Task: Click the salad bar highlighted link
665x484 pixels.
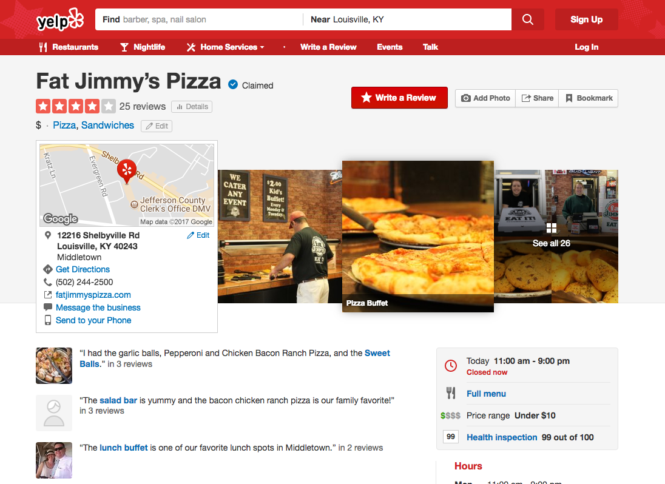Action: click(118, 400)
